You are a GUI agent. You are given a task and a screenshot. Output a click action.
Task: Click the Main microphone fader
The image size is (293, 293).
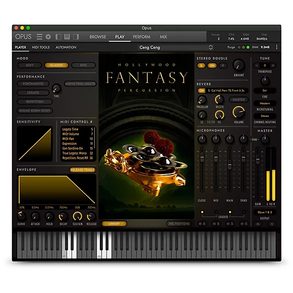(230, 164)
